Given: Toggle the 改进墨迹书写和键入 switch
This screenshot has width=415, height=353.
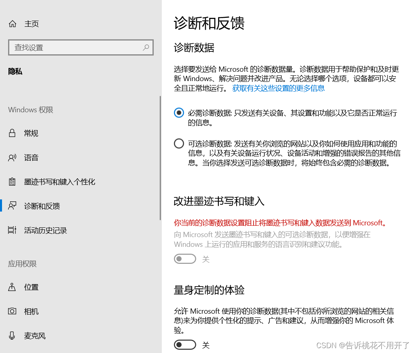Looking at the screenshot, I should point(185,259).
